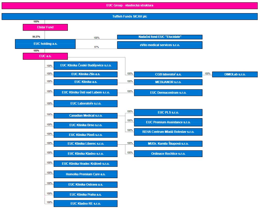Image resolution: width=260 pixels, height=208 pixels.
Task: Select Nadační fond EUC "Elucidate" box
Action: pyautogui.click(x=160, y=37)
